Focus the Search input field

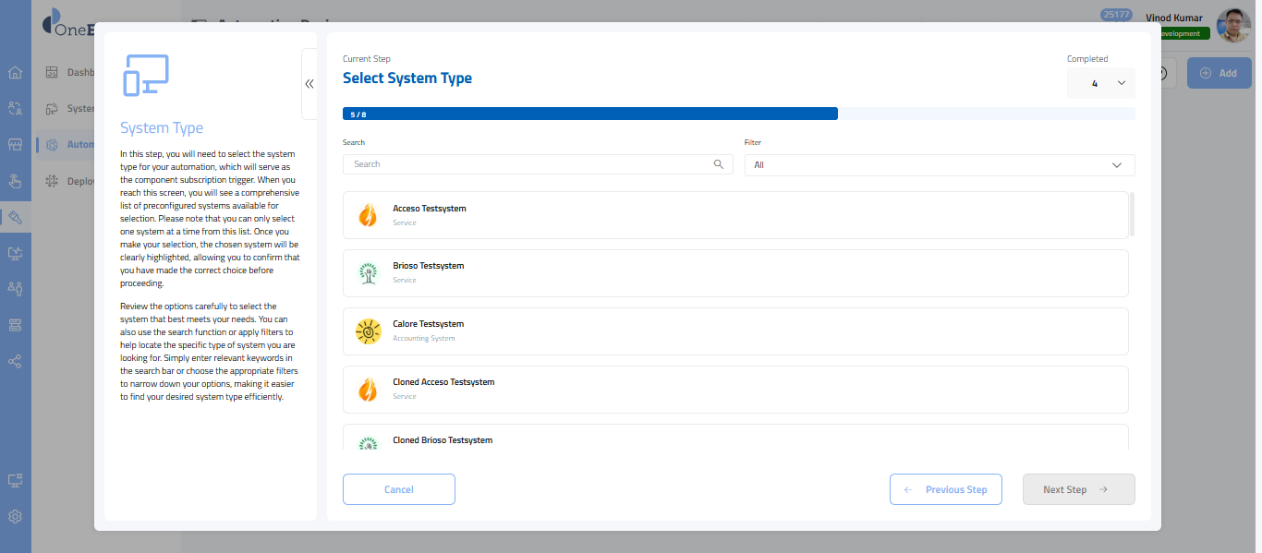528,164
